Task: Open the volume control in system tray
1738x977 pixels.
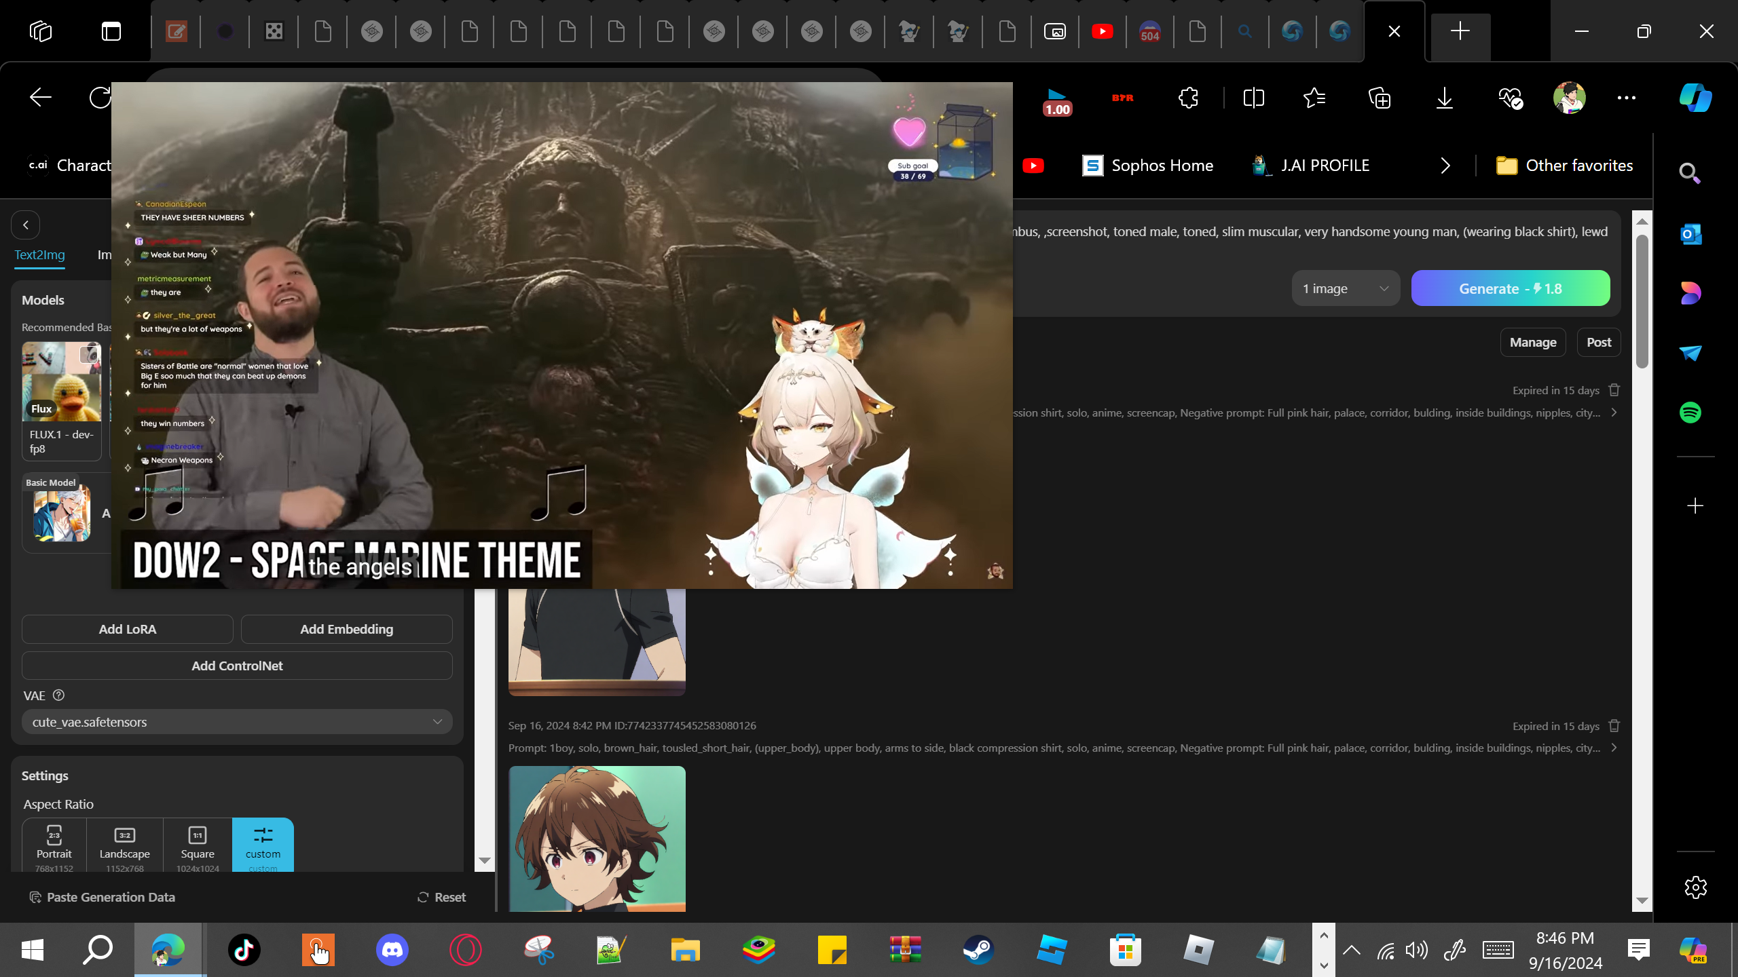Action: click(1417, 950)
